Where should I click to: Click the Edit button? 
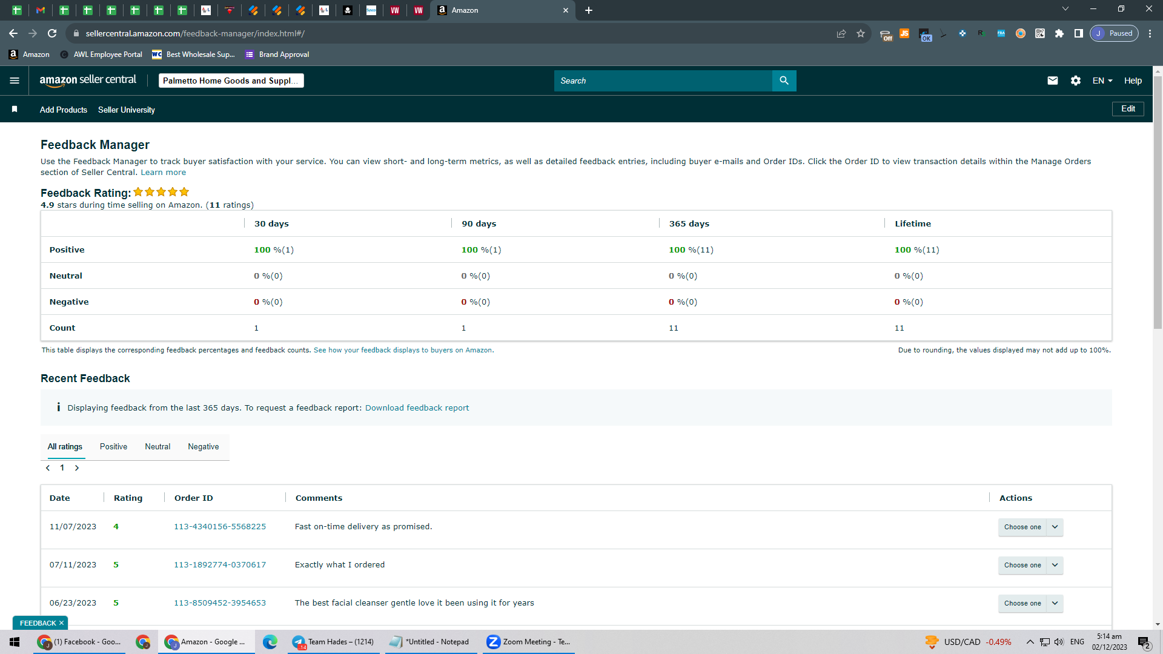coord(1128,109)
